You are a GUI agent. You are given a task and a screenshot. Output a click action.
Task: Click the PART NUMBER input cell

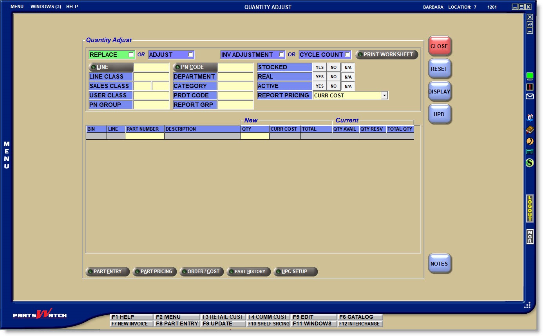click(x=145, y=136)
